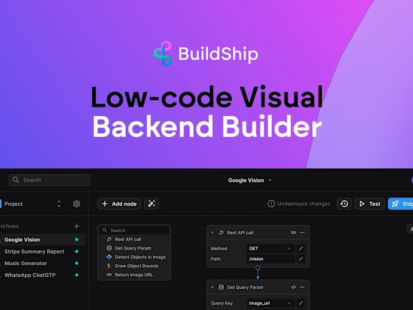Collapse the Rest API call node

212,232
